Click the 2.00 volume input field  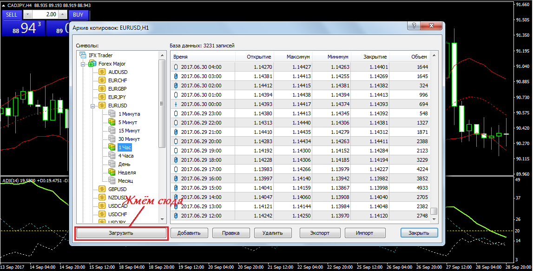click(x=45, y=14)
